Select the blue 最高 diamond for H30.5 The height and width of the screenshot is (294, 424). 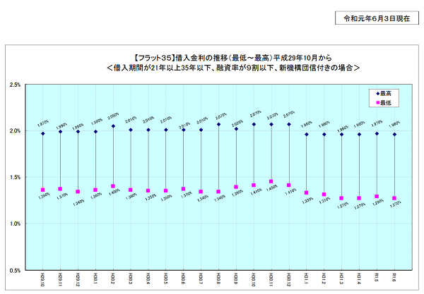click(166, 130)
